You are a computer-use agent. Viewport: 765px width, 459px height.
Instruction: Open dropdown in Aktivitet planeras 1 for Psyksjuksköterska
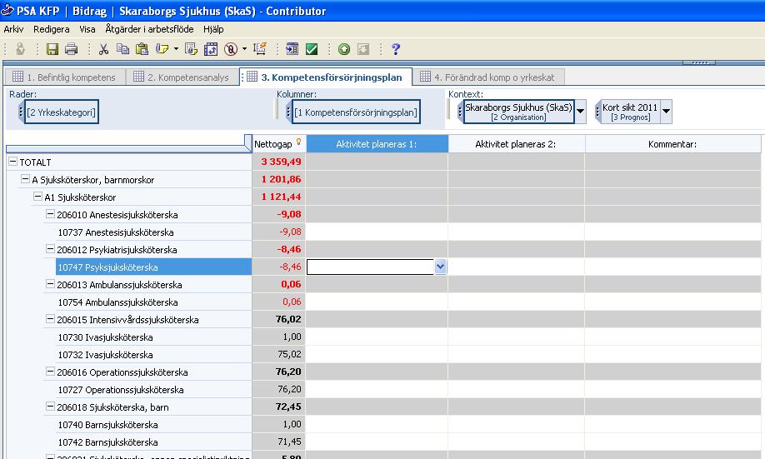click(440, 267)
